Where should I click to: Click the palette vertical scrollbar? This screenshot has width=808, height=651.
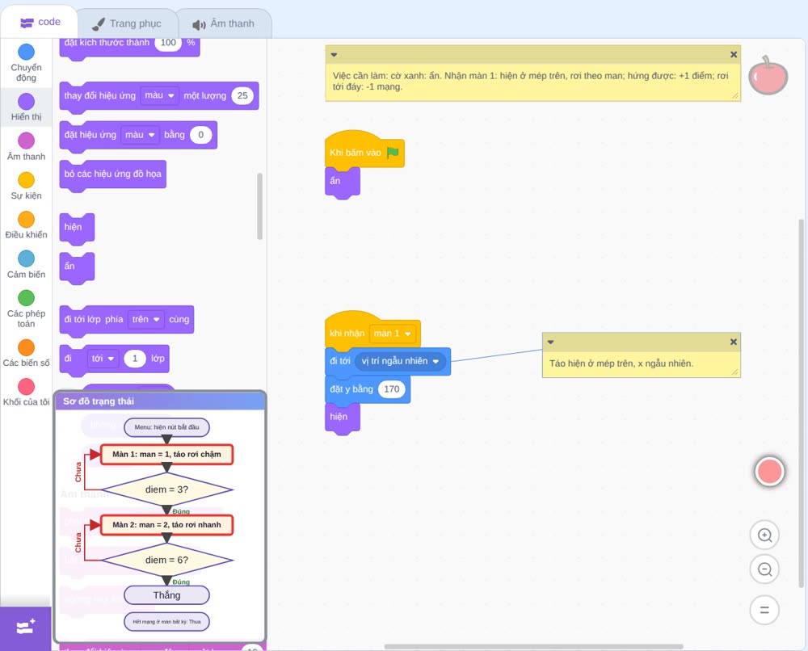(259, 206)
